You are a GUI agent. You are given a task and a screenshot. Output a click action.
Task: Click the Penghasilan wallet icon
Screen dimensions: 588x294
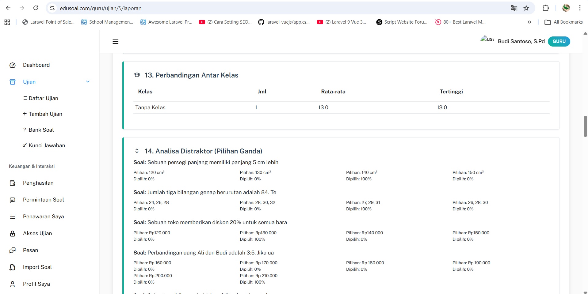13,183
